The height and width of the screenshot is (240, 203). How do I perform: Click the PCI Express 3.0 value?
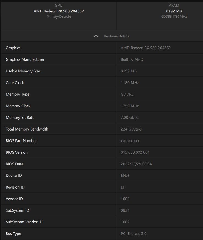(133, 234)
